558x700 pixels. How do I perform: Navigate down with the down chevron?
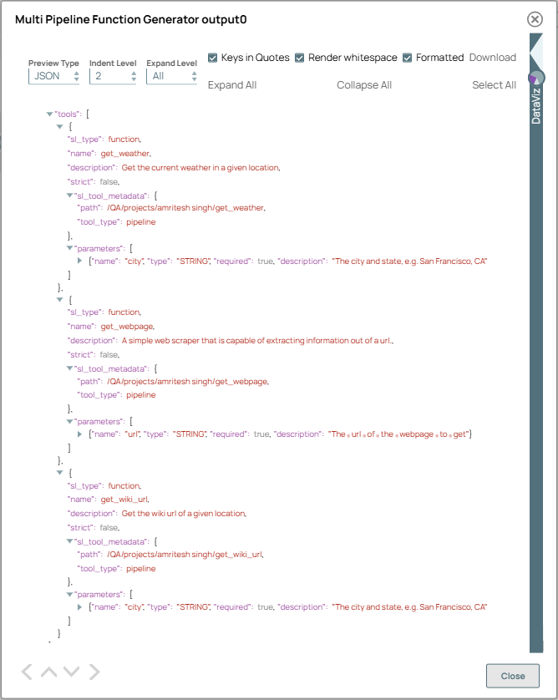tap(72, 672)
